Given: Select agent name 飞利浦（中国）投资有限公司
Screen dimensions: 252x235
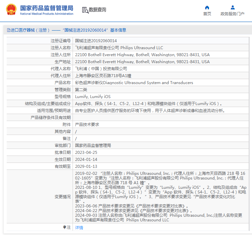Looking at the screenshot, I should coord(101,69).
